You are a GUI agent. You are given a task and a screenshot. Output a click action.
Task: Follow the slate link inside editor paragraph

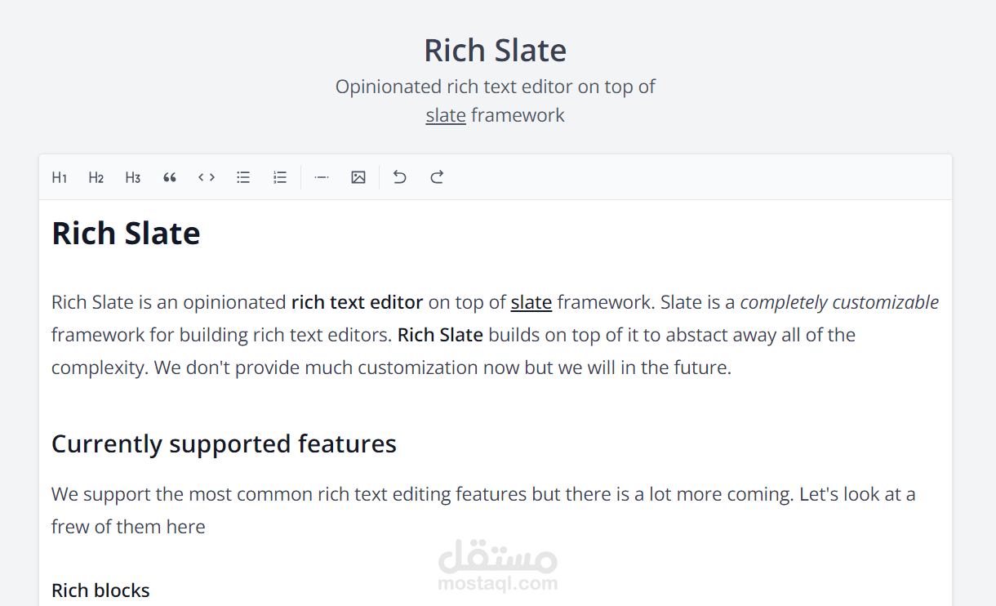531,302
